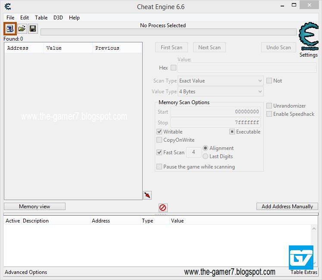Click the save floppy disk icon
Viewport: 322px width, 280px height.
point(33,29)
